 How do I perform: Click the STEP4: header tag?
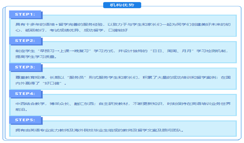coord(25,94)
